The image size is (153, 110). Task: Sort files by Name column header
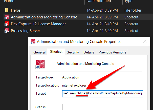pyautogui.click(x=9, y=1)
